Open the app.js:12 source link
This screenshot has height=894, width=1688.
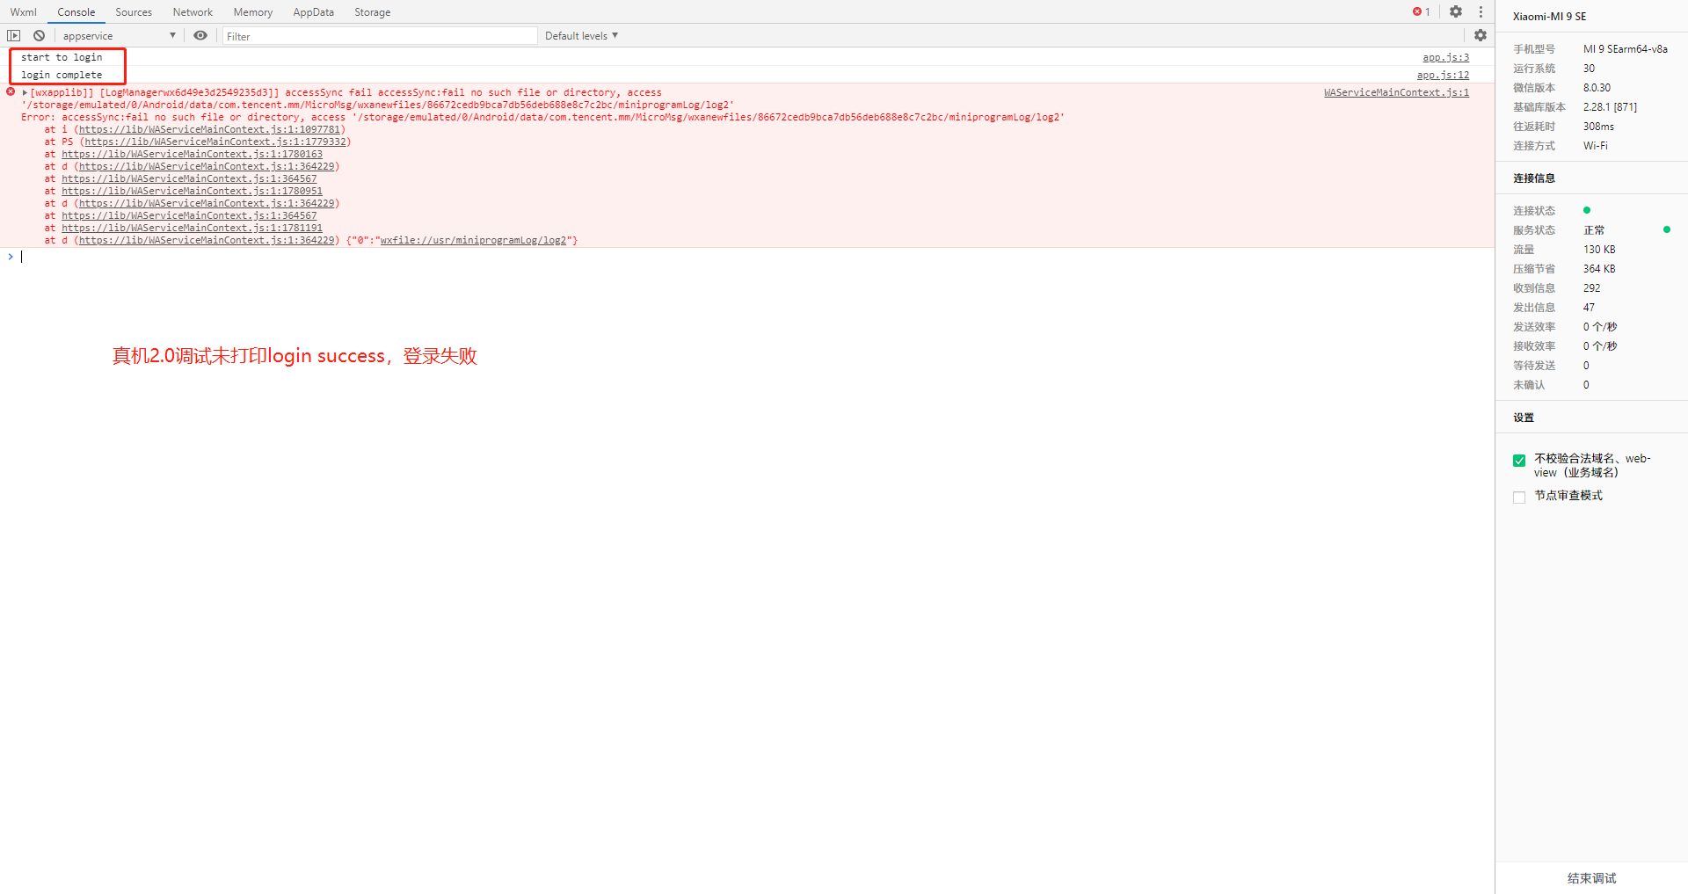point(1443,75)
